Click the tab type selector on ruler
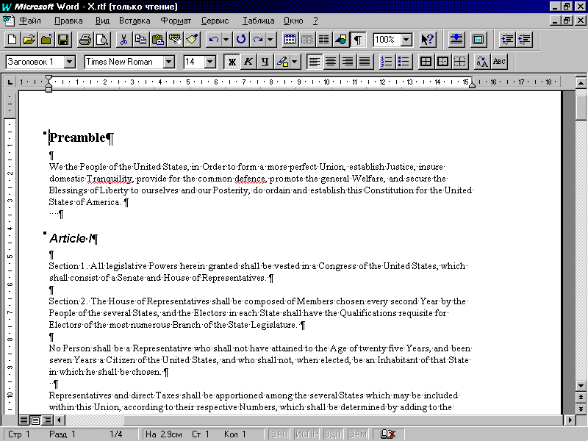 click(x=10, y=82)
